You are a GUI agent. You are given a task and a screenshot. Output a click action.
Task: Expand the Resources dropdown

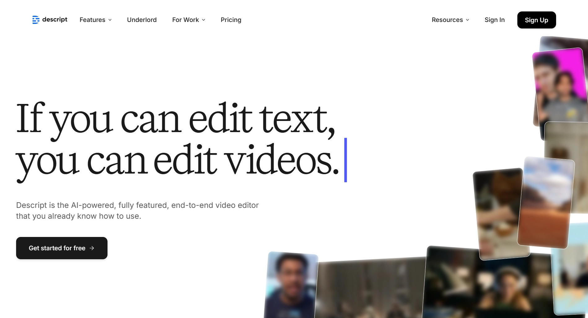(450, 20)
